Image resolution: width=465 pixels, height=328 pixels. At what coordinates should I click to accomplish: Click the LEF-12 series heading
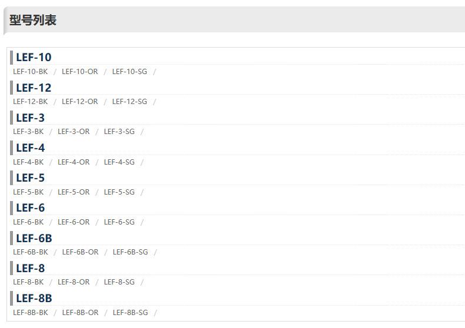(34, 88)
